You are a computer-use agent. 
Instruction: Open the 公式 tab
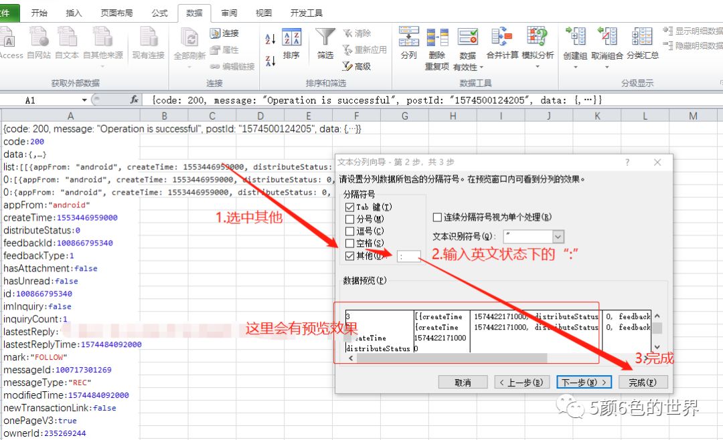(x=159, y=13)
